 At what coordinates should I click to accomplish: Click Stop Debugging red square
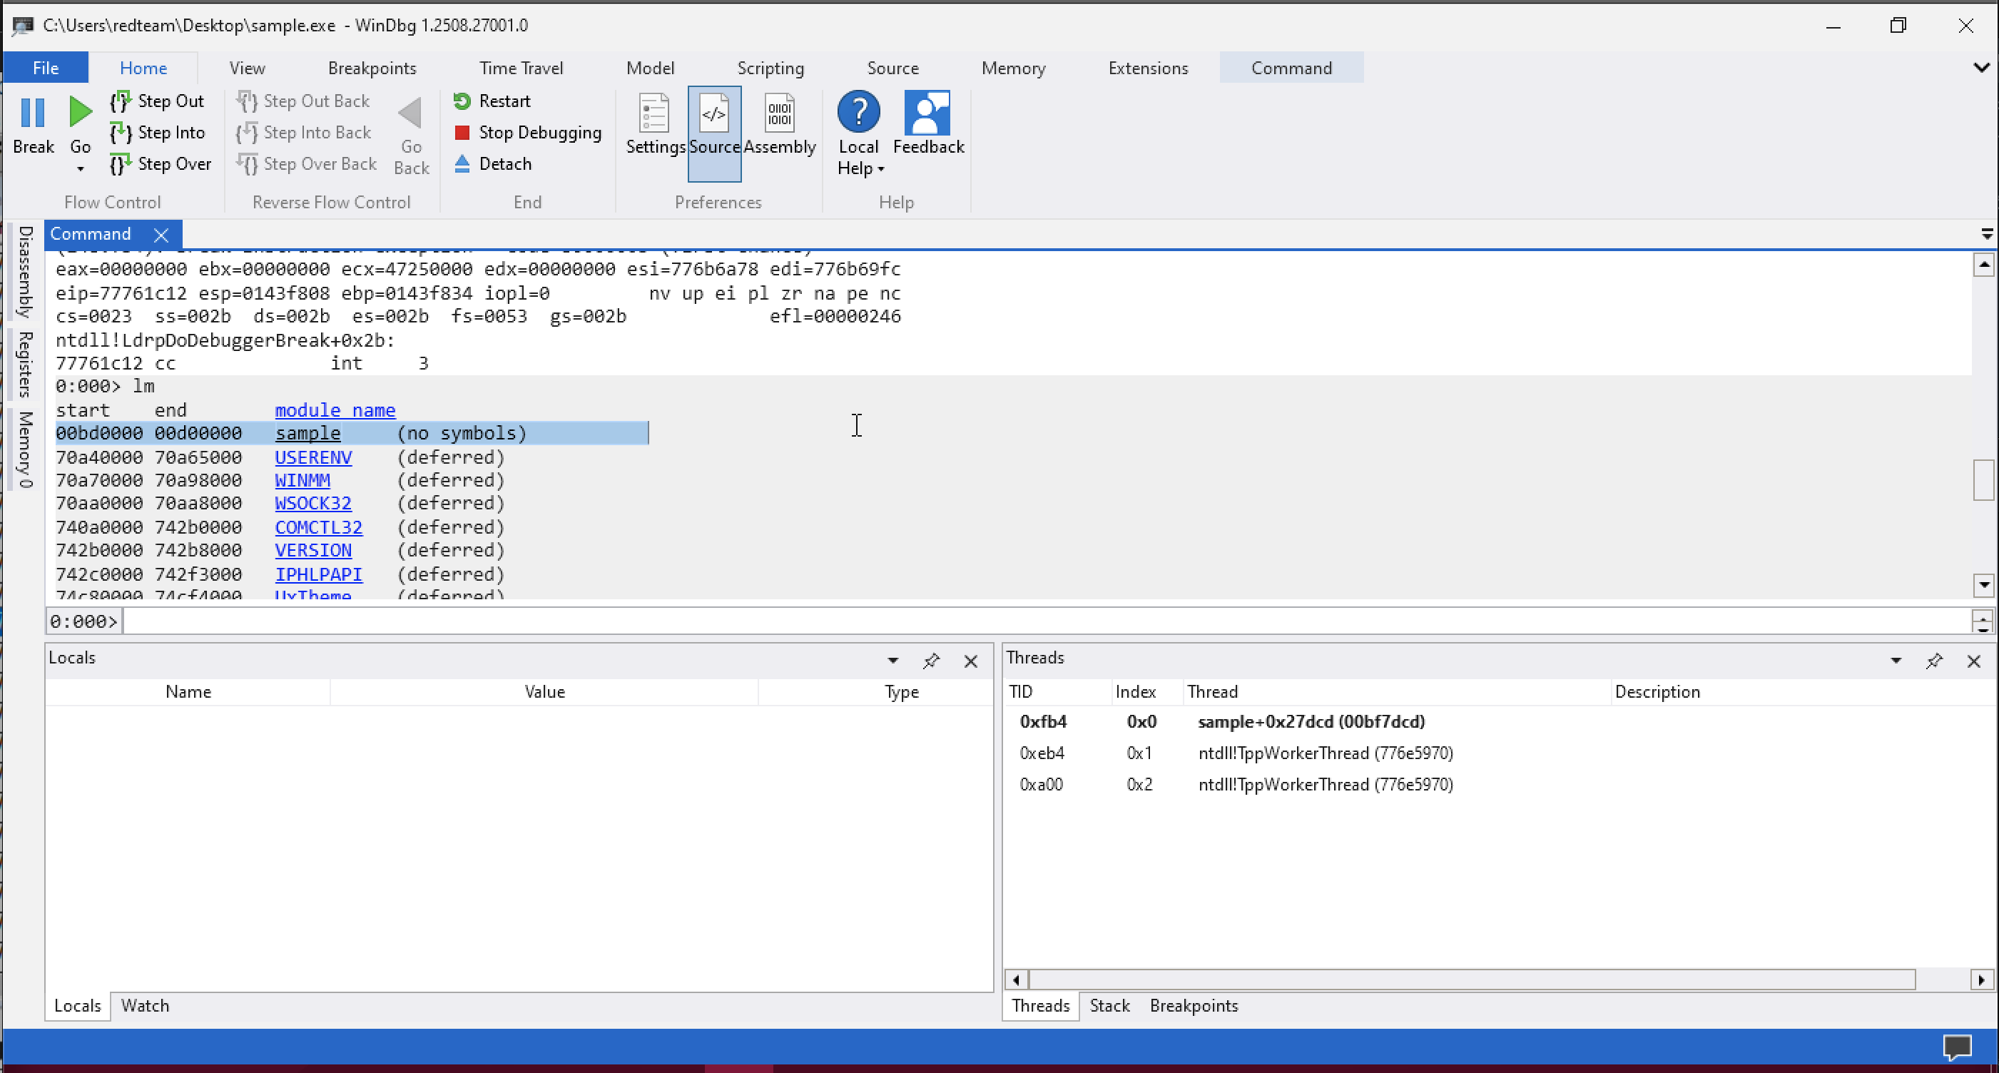(462, 133)
